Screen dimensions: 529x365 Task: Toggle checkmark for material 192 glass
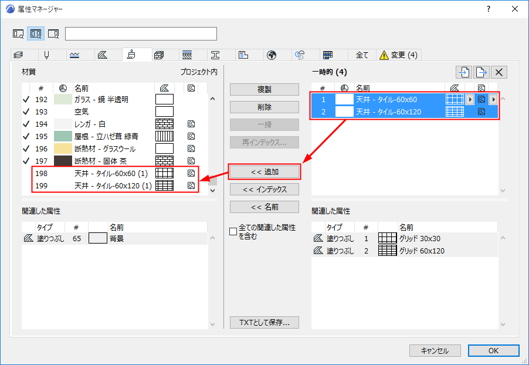pyautogui.click(x=26, y=100)
